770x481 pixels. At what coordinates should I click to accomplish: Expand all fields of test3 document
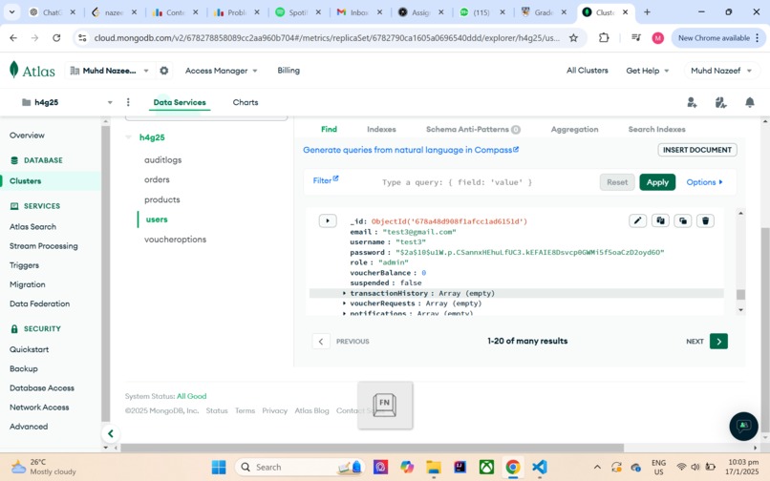pyautogui.click(x=328, y=220)
